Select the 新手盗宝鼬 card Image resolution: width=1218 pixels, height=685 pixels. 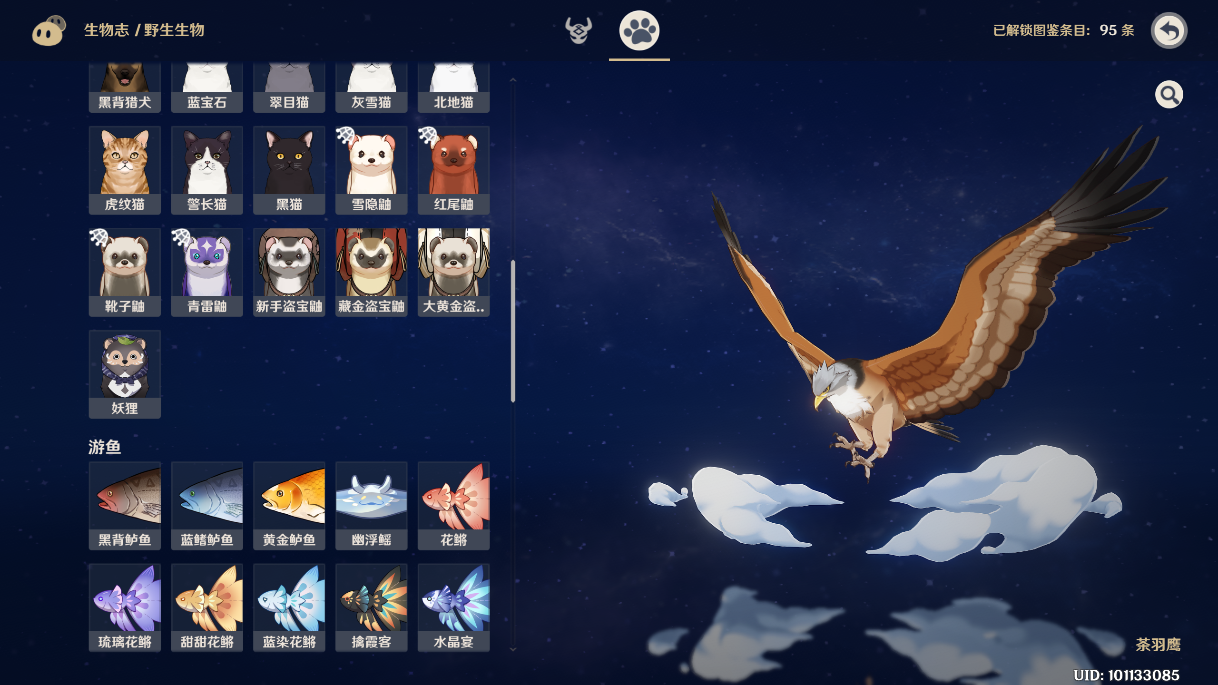pyautogui.click(x=289, y=273)
